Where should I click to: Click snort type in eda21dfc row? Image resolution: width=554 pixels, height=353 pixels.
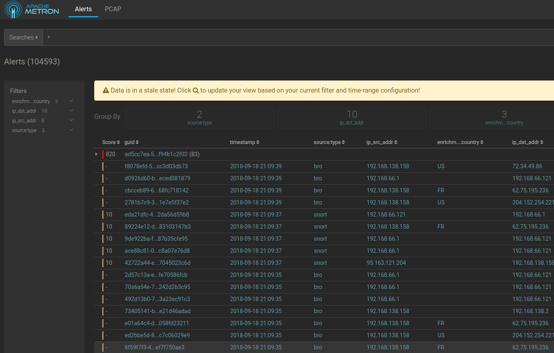(320, 215)
